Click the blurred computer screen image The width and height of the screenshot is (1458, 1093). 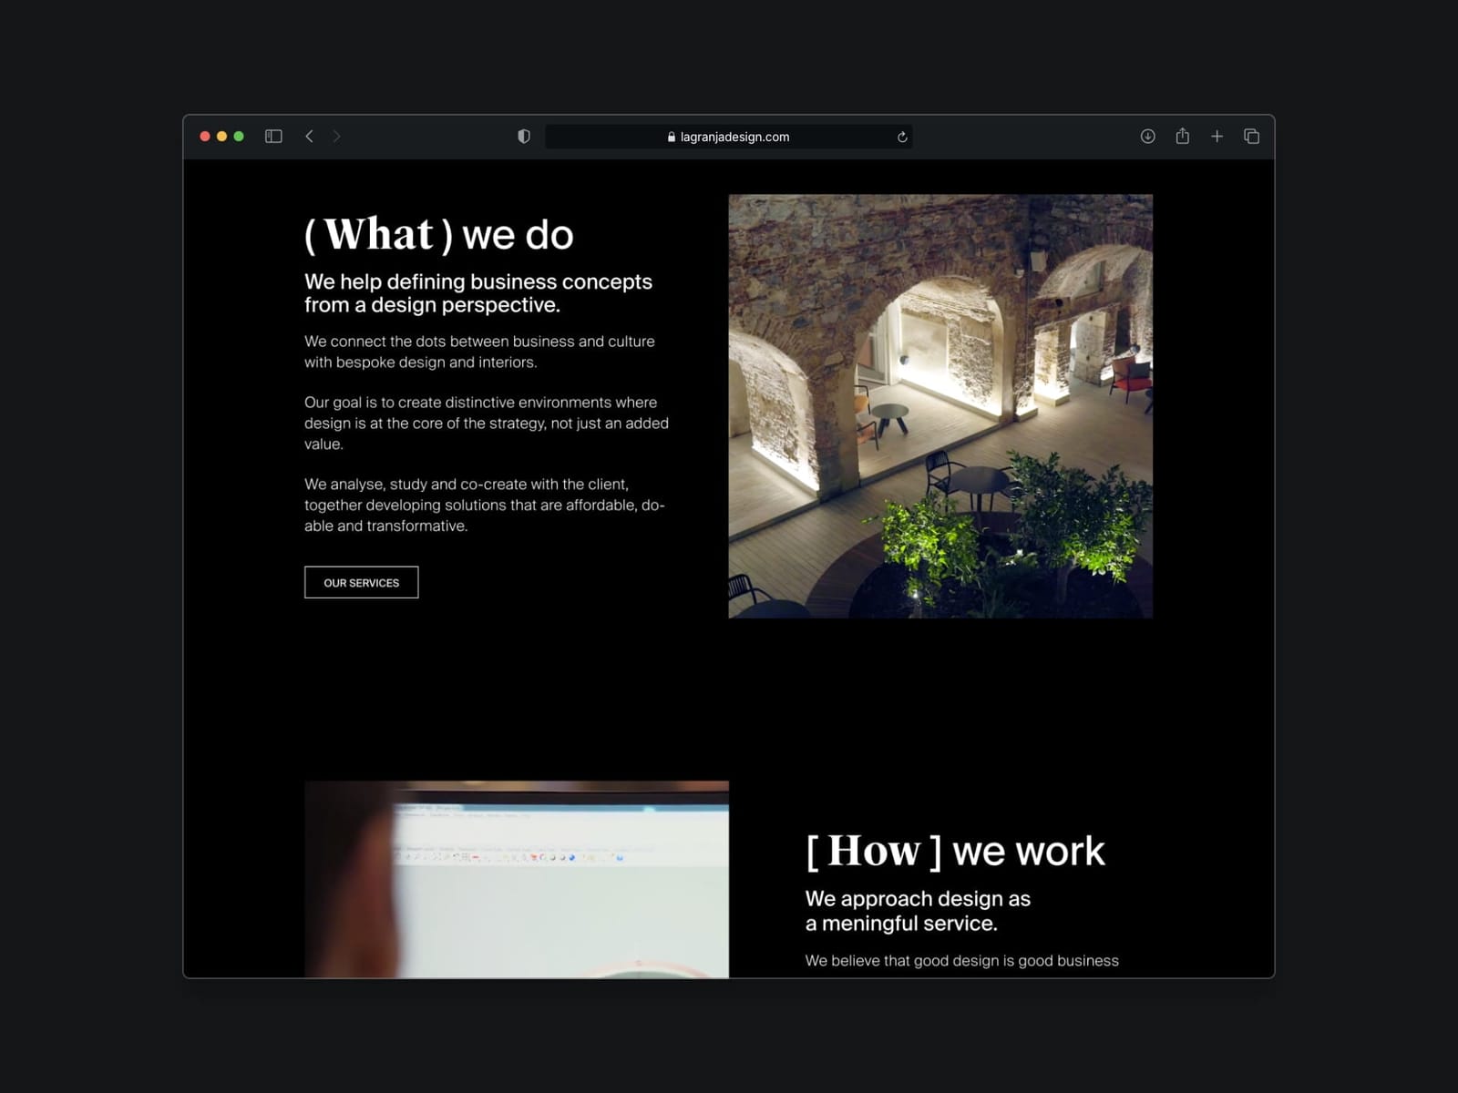tap(517, 879)
